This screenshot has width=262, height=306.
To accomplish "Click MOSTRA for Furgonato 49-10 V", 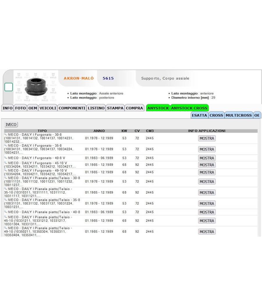I will (207, 172).
